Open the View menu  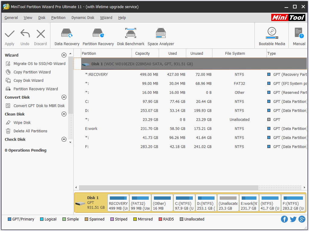[x=28, y=18]
